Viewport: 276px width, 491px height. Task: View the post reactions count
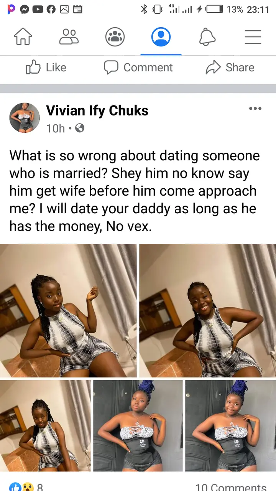pyautogui.click(x=26, y=487)
